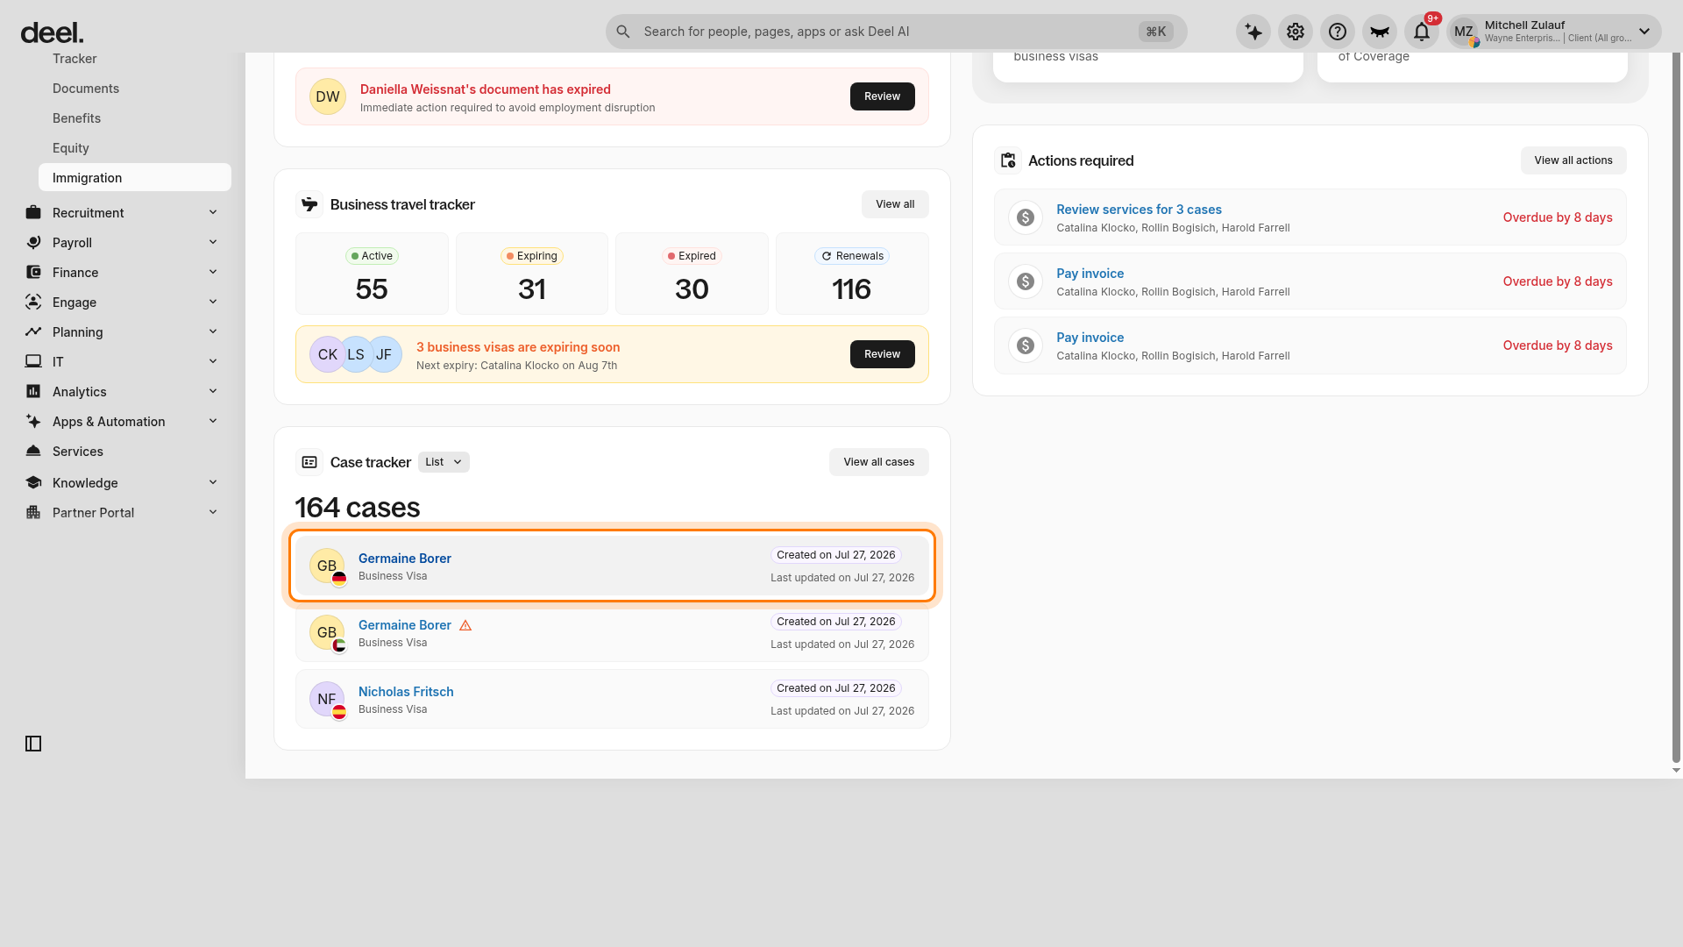
Task: Open the Case tracker List dropdown
Action: [x=444, y=462]
